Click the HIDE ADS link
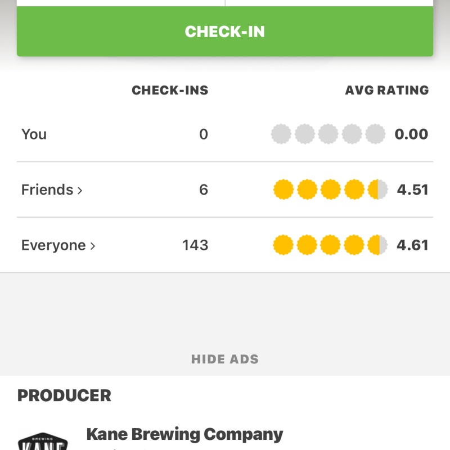450x450 pixels. [x=225, y=359]
